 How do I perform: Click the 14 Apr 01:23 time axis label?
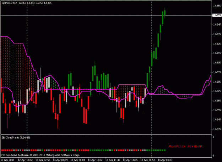click(x=165, y=160)
